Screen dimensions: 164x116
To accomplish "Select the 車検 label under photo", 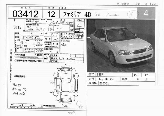I will (x=125, y=79).
